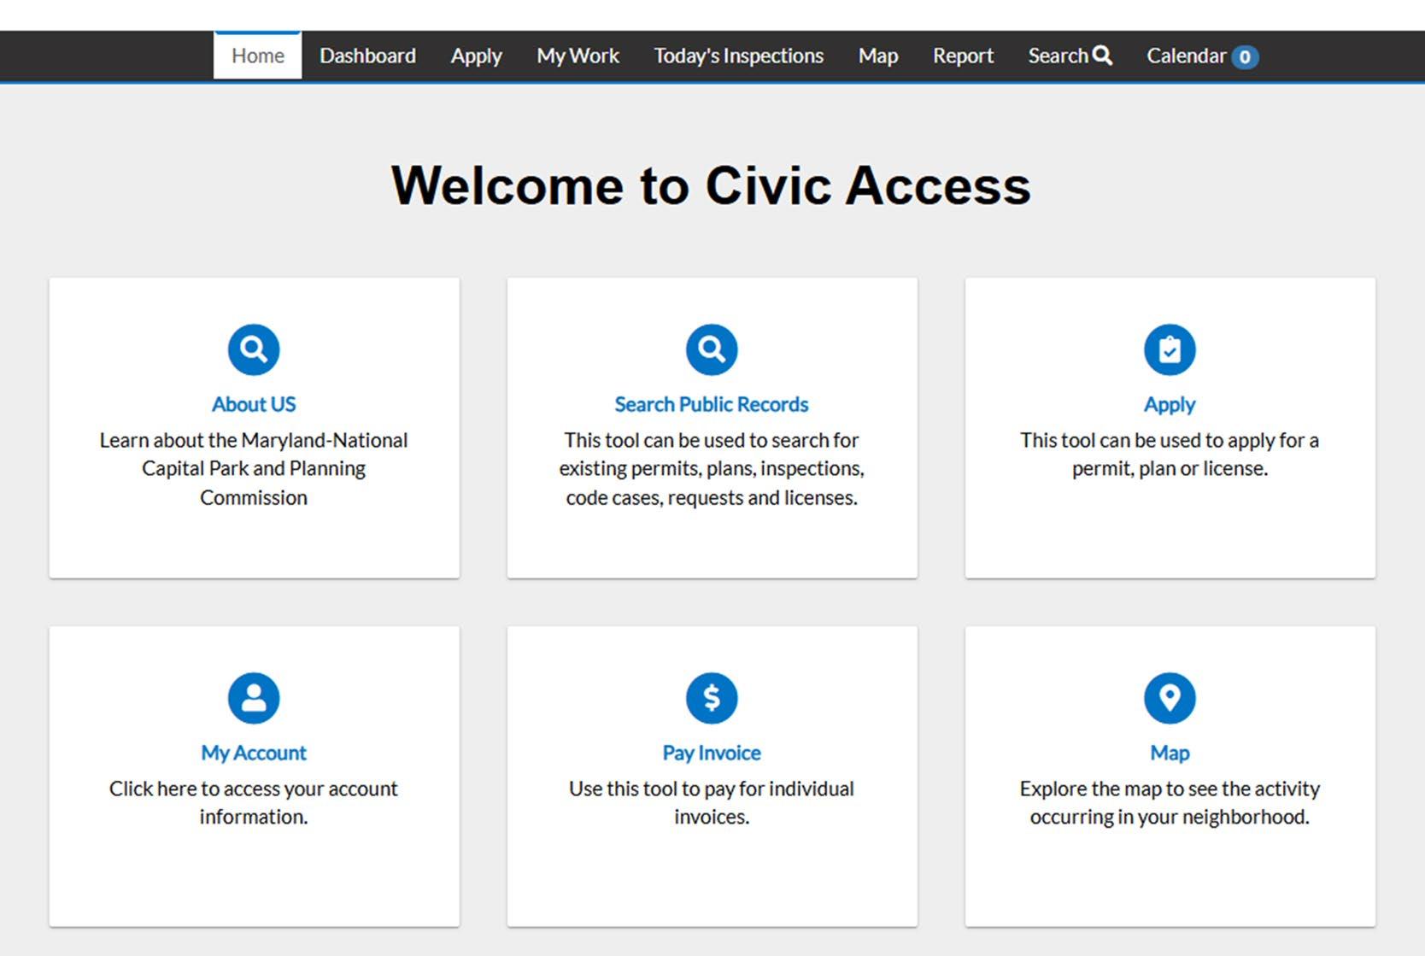The image size is (1425, 956).
Task: Click text "Use this tool to pay for individual"
Action: 712,789
